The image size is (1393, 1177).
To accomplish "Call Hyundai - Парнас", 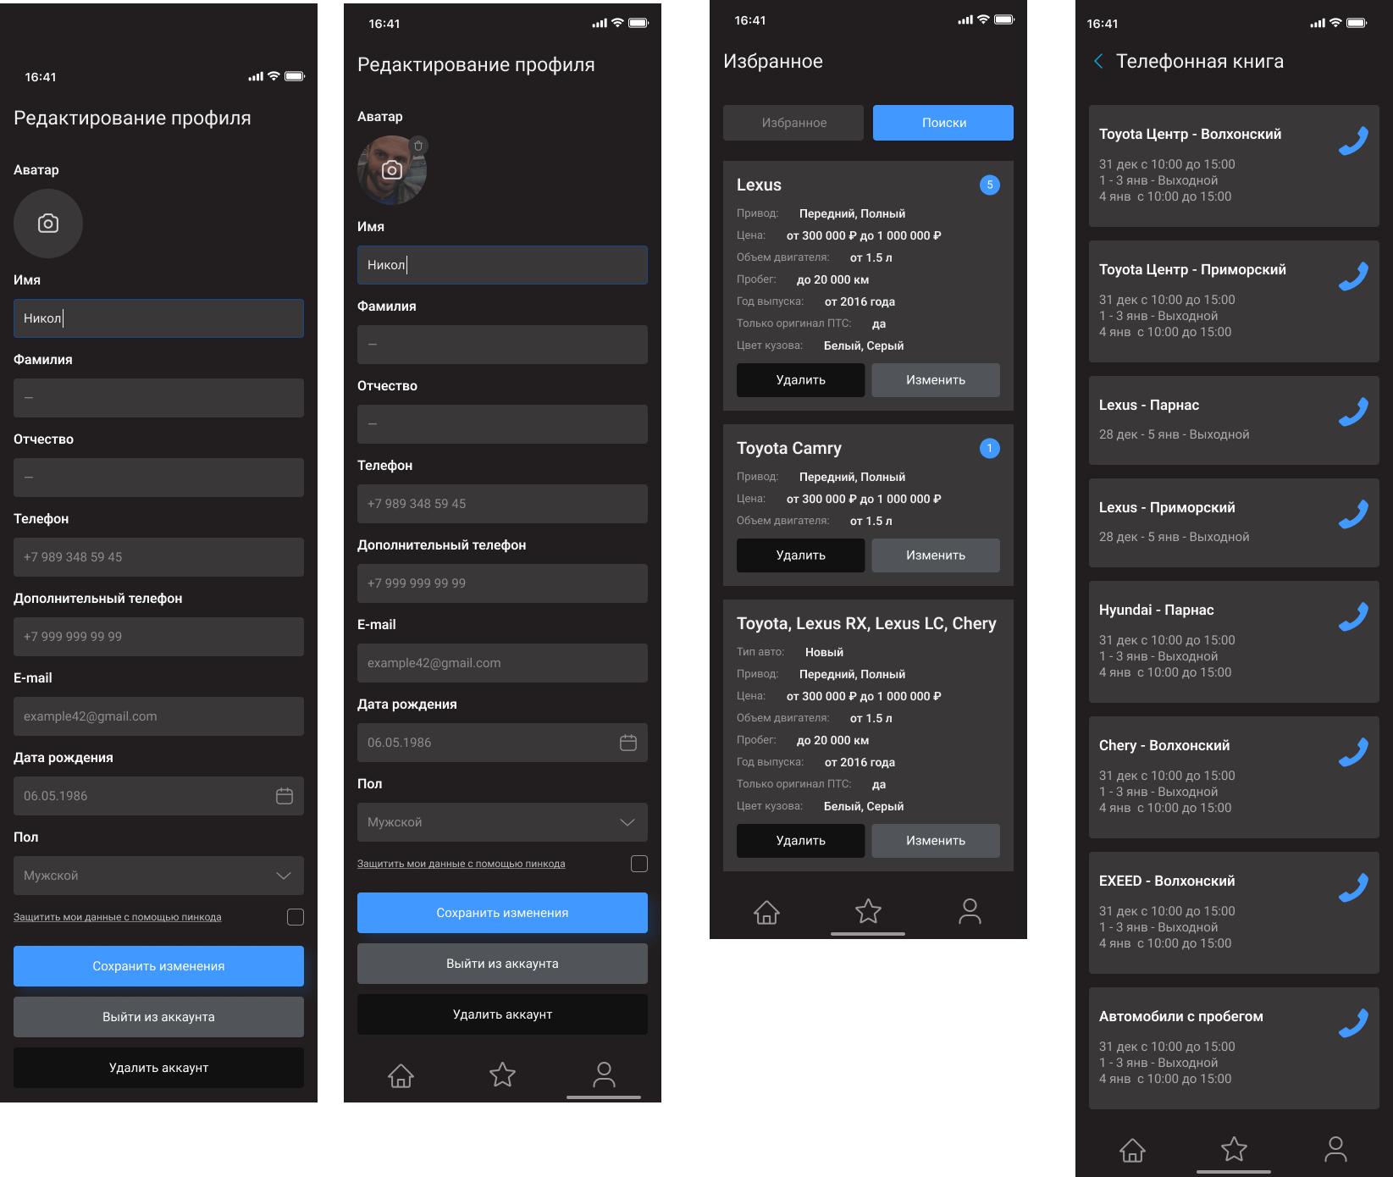I will 1353,616.
